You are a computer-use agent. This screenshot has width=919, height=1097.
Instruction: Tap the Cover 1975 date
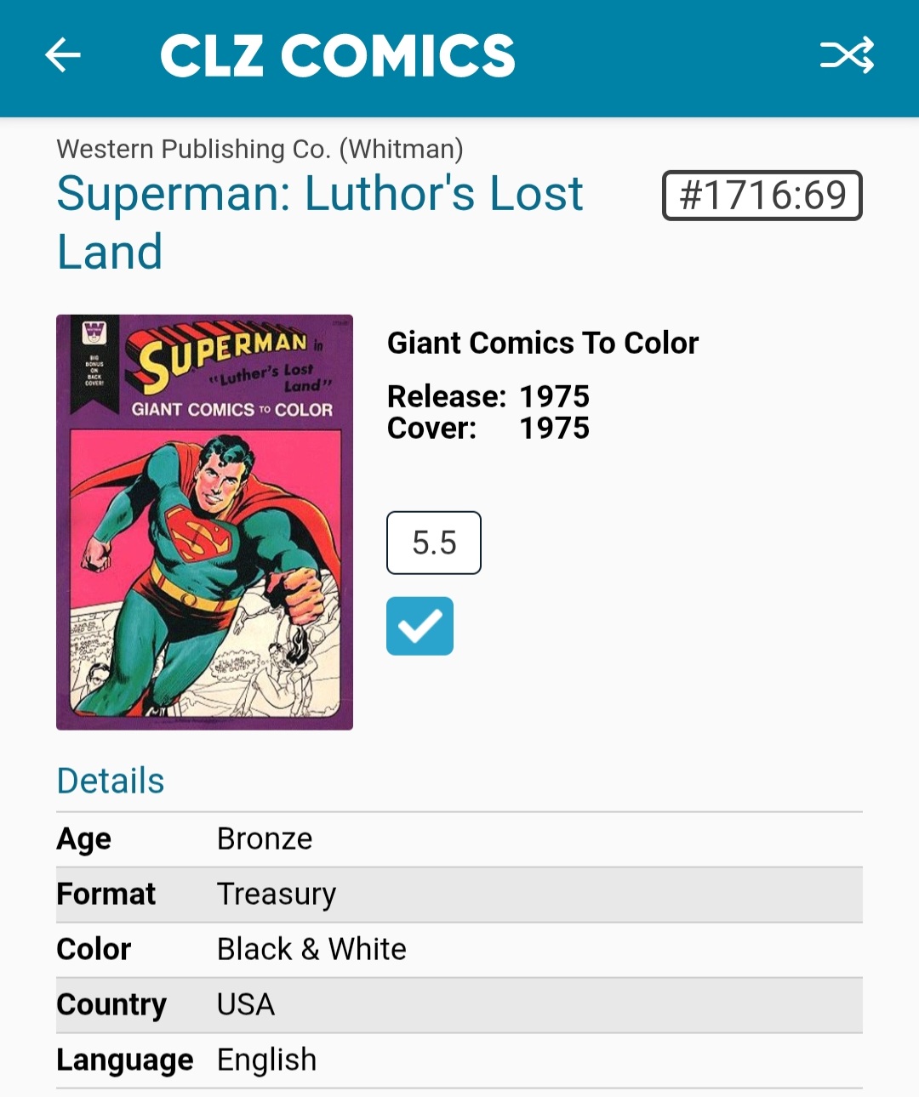coord(488,428)
